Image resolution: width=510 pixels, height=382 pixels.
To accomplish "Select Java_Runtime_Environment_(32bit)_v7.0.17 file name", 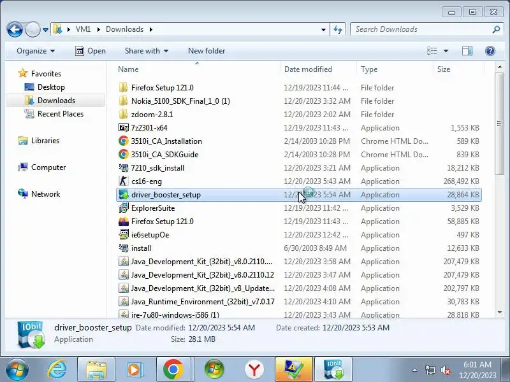I will point(203,301).
